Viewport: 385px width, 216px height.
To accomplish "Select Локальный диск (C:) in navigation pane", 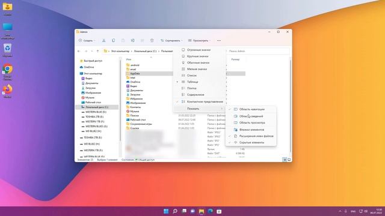I will coord(97,107).
